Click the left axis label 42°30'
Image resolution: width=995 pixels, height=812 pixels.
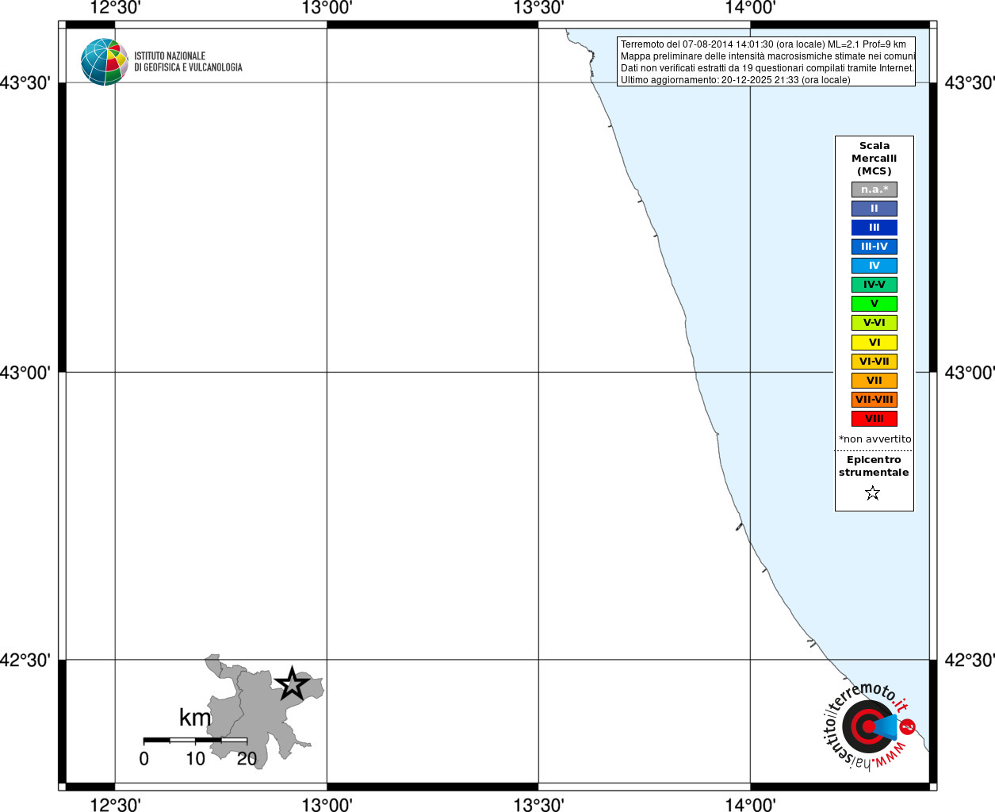tap(25, 660)
